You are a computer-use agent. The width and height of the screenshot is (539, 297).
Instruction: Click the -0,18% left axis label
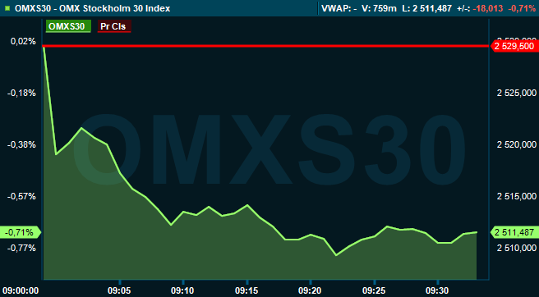pos(21,93)
